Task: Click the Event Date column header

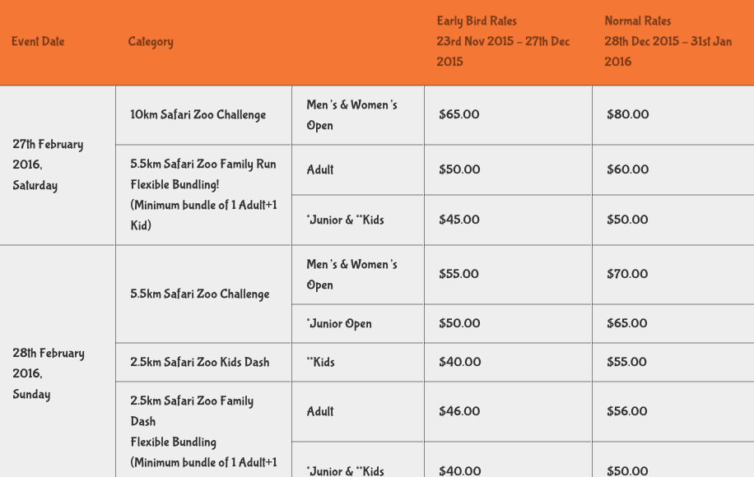Action: pos(38,42)
